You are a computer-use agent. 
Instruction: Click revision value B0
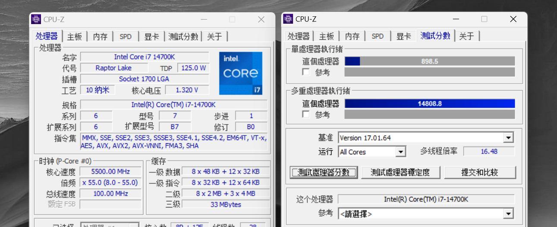251,127
